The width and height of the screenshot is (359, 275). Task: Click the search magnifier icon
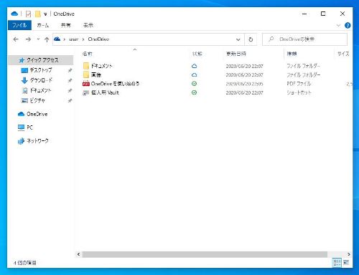click(271, 39)
